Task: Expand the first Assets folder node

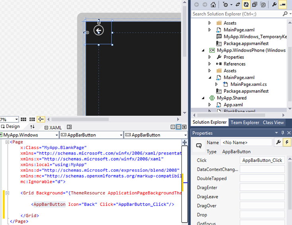Action: 210,23
